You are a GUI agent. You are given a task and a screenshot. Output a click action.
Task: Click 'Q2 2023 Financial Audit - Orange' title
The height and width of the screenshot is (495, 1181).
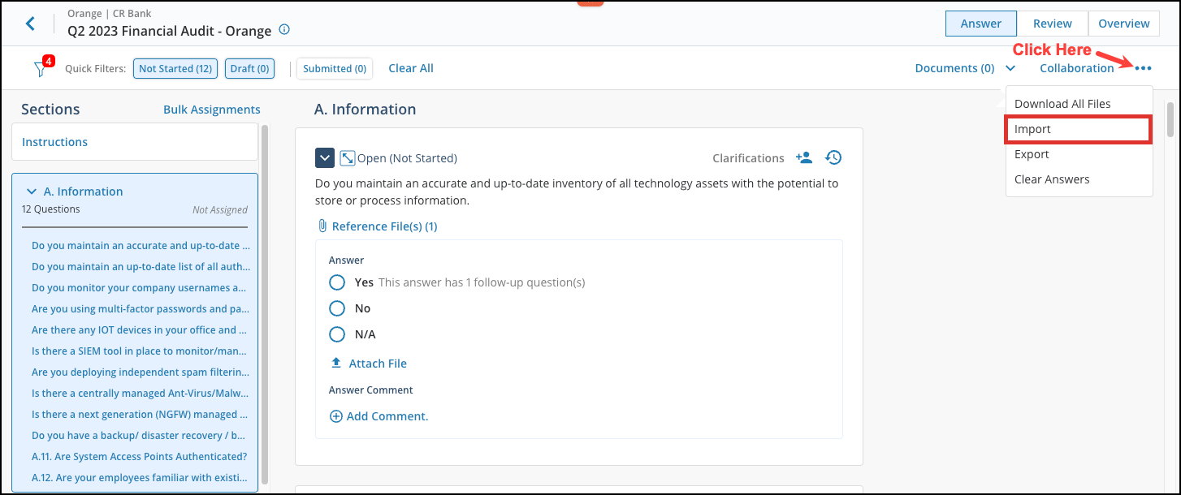170,31
